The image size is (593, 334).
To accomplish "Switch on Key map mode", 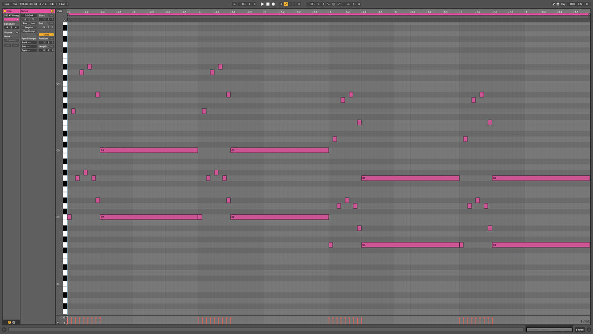I will (563, 4).
